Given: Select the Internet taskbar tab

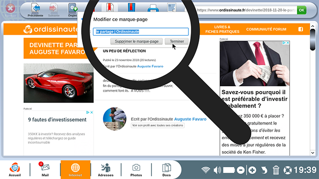Looking at the screenshot, I should tap(75, 170).
